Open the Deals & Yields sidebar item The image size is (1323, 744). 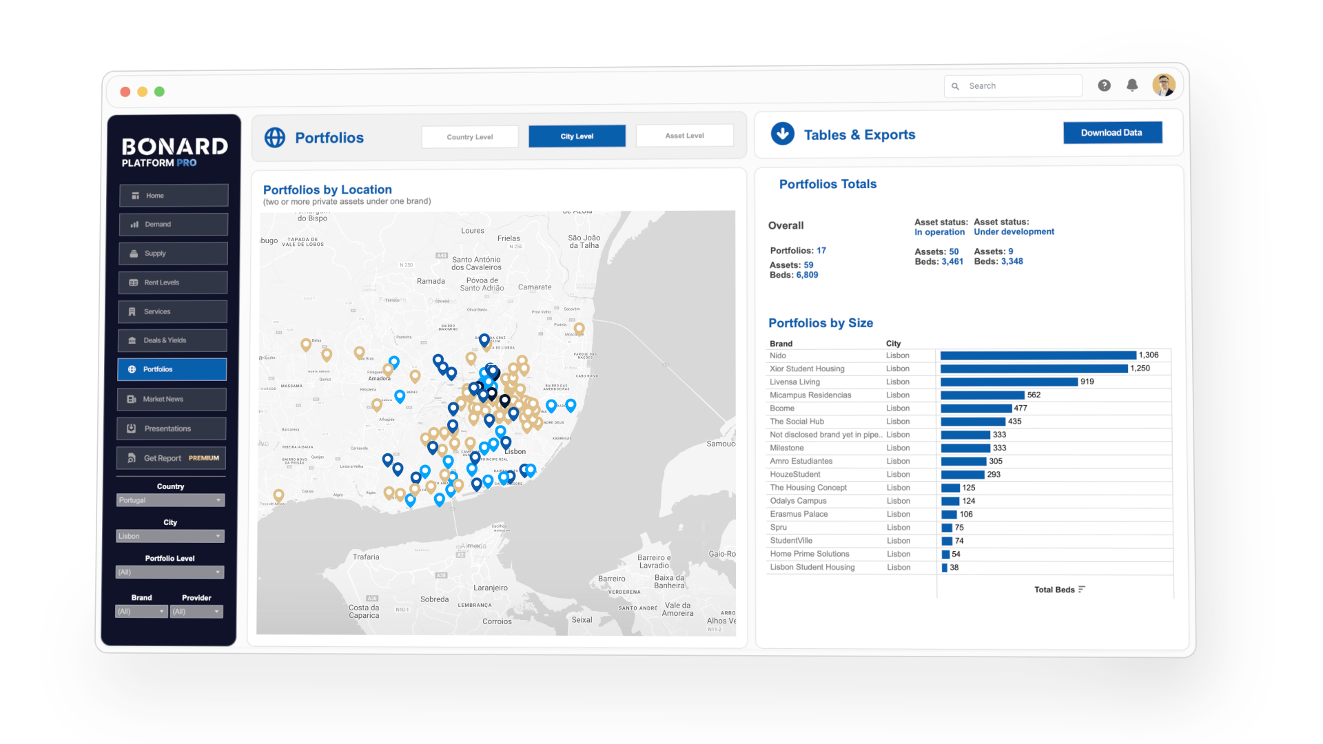[x=172, y=340]
